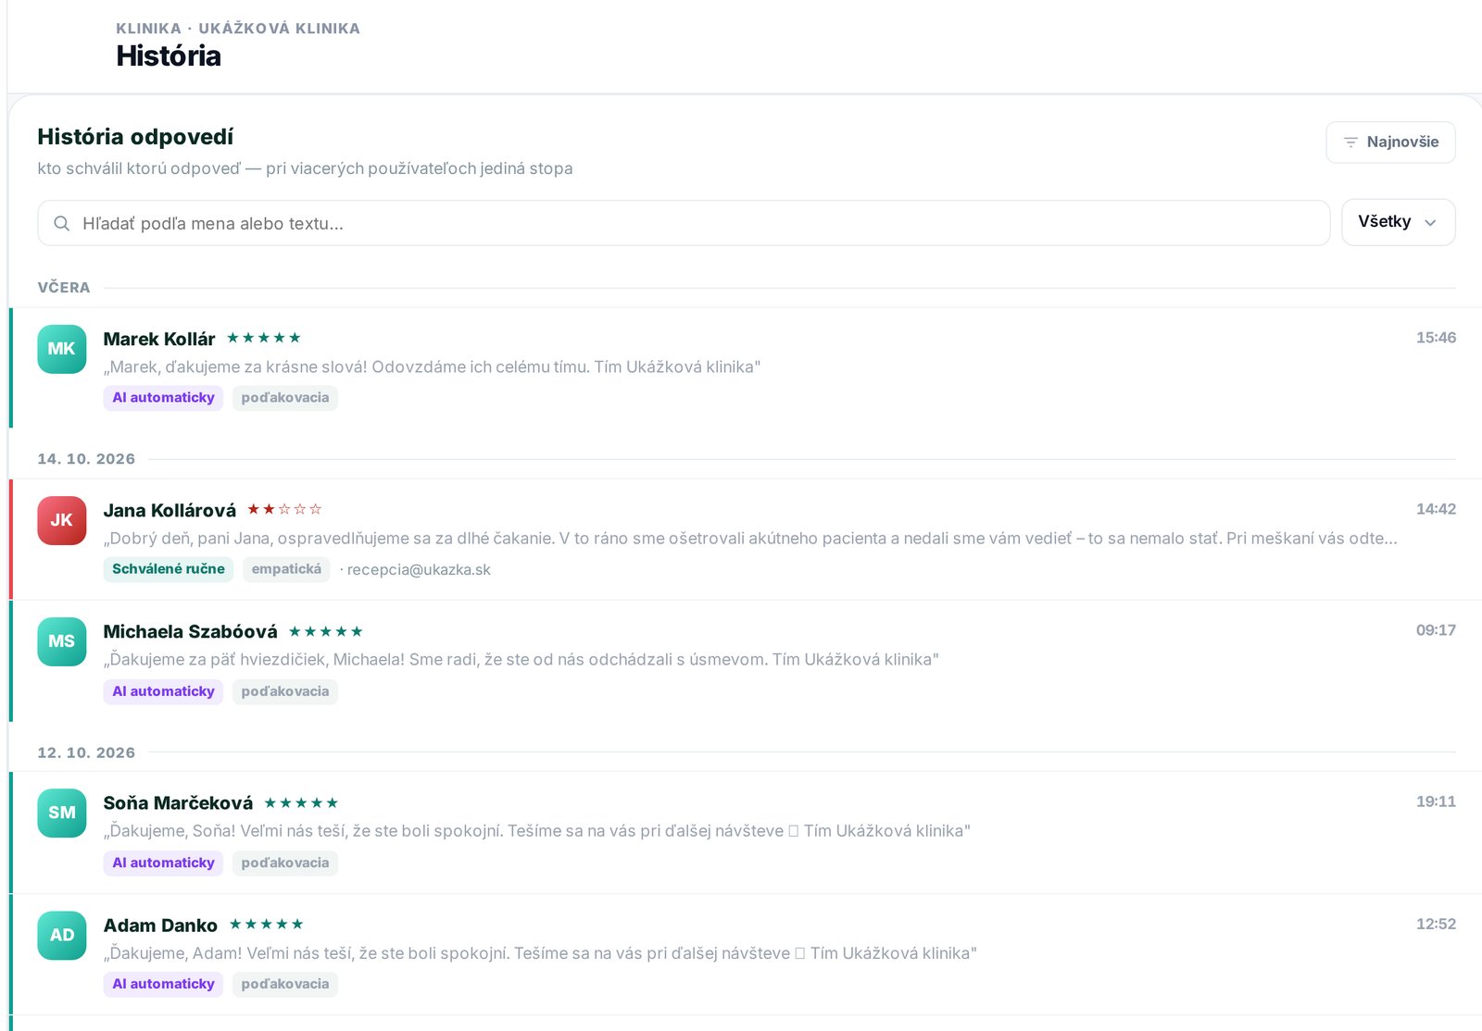Screen dimensions: 1482x1031
Task: Click the empatická tag
Action: pyautogui.click(x=286, y=569)
